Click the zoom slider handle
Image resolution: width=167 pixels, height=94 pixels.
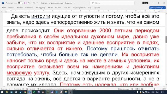pyautogui.click(x=155, y=89)
